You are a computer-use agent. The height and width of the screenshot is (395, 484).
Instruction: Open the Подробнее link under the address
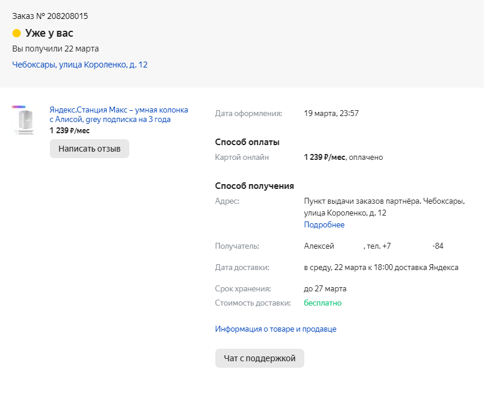(x=324, y=224)
